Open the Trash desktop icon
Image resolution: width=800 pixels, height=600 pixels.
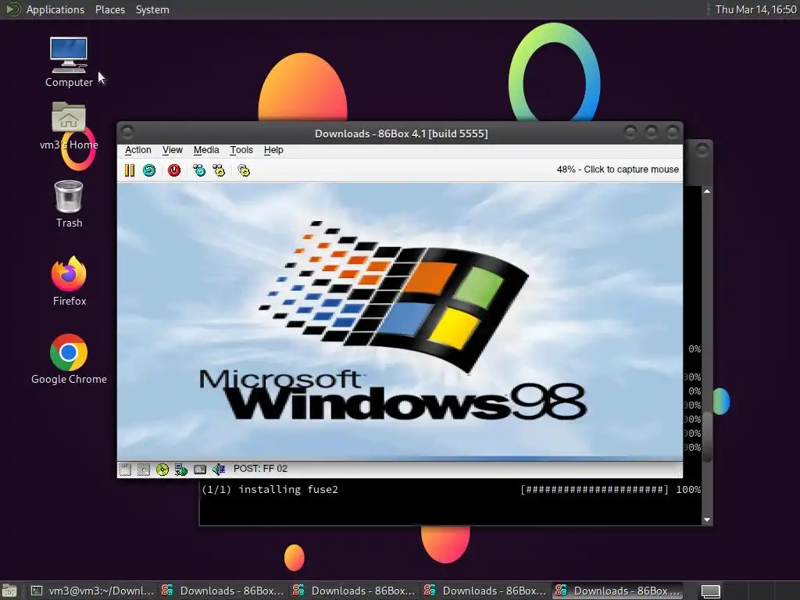[x=69, y=204]
